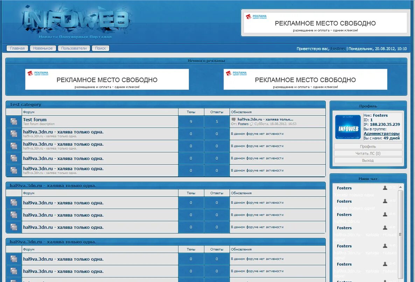Screen dimensions: 415x282
Task: Select the Пользователи menu item
Action: (74, 48)
